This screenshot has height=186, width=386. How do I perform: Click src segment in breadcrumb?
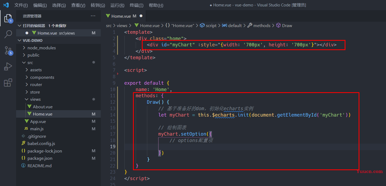coord(109,25)
